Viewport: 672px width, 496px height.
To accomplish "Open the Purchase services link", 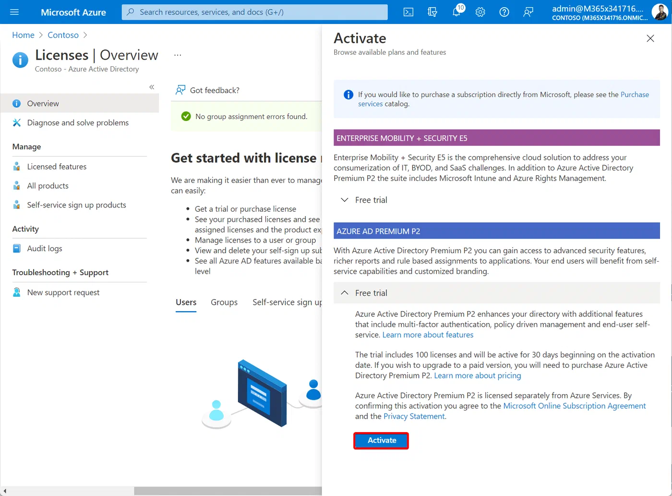I will click(504, 99).
